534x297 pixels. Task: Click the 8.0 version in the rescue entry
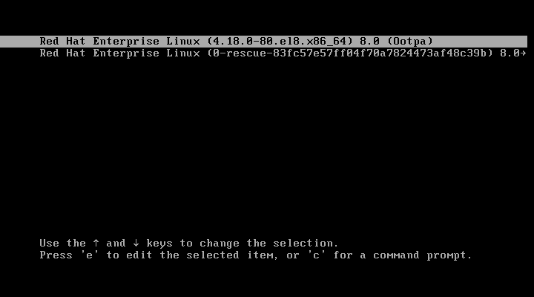[510, 53]
